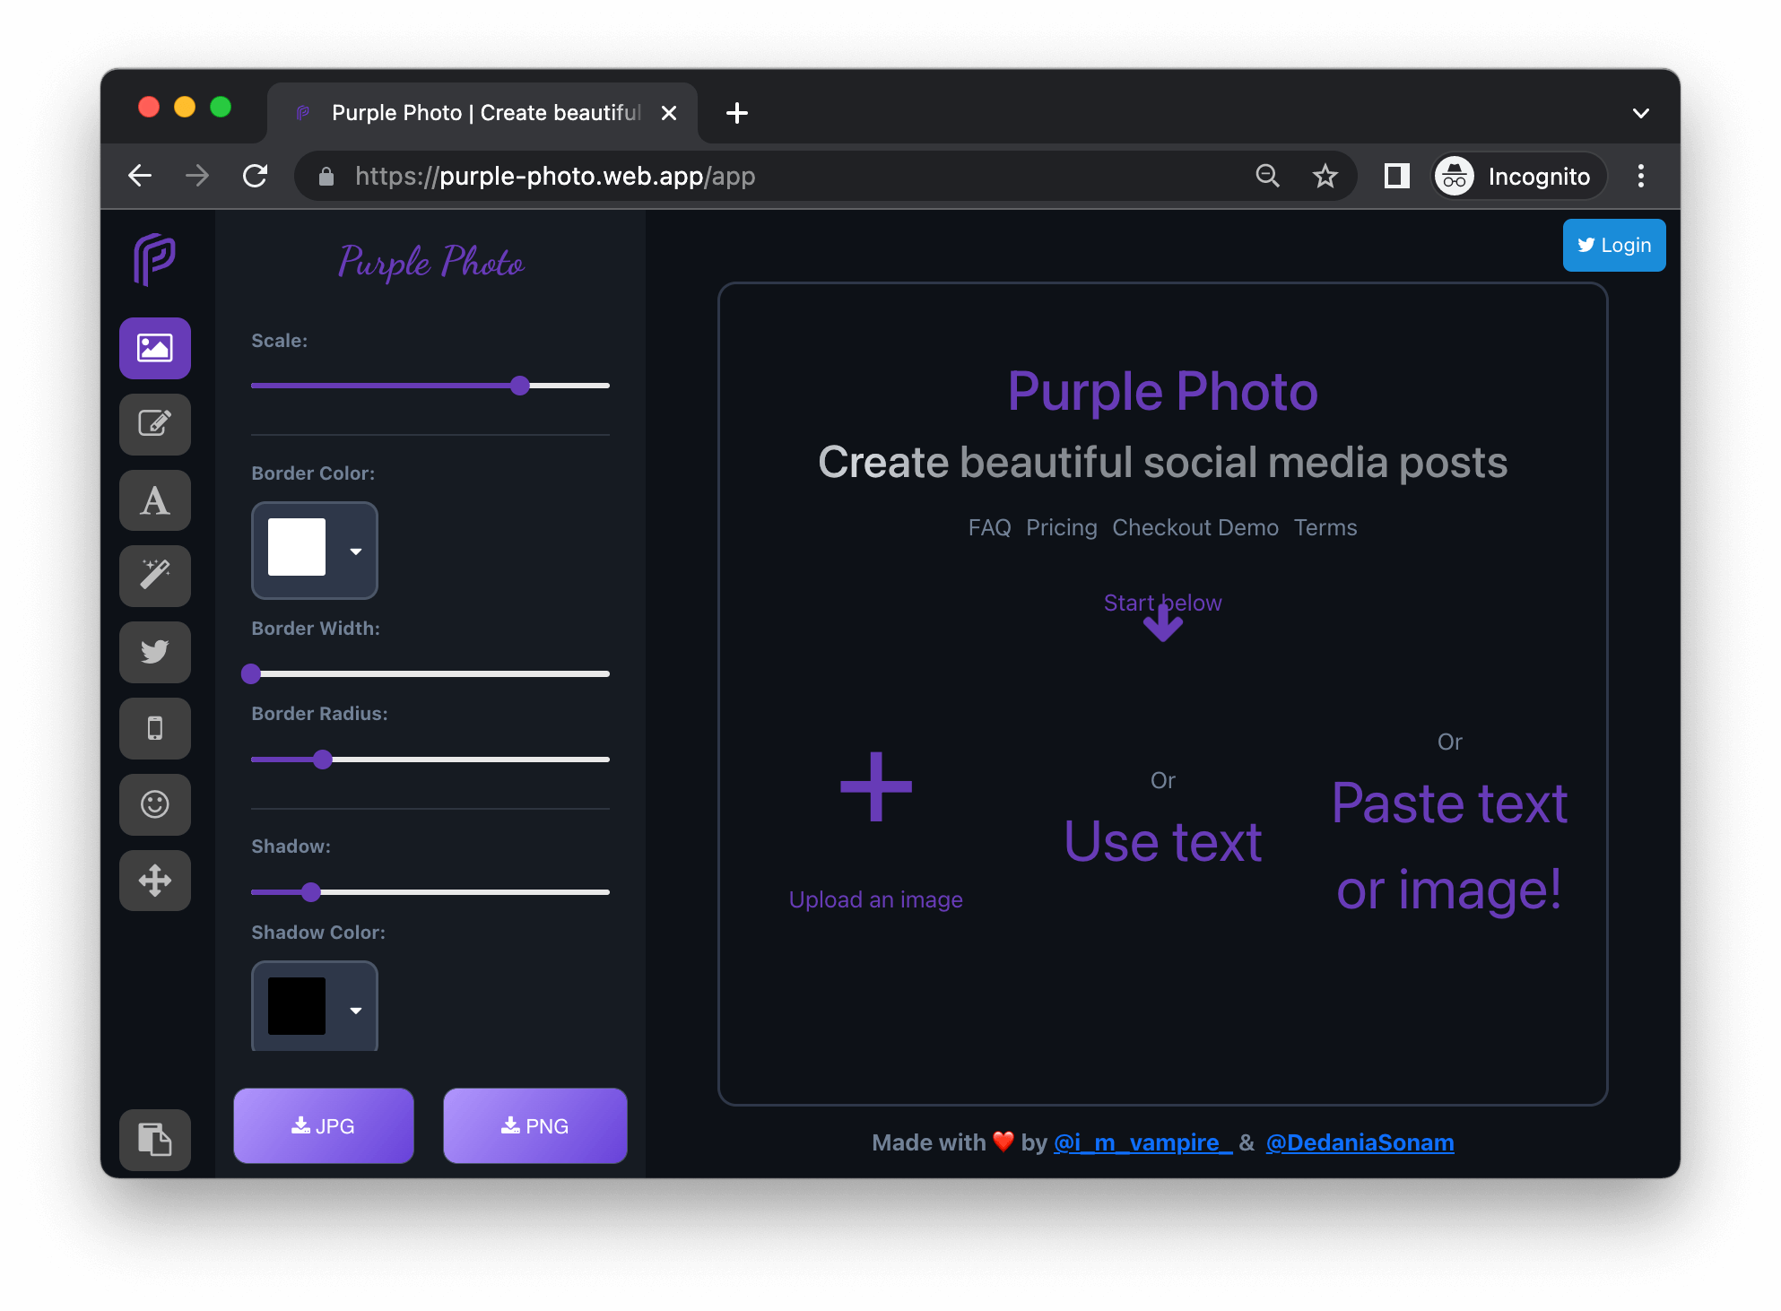
Task: Open the image settings sidebar tool
Action: 154,348
